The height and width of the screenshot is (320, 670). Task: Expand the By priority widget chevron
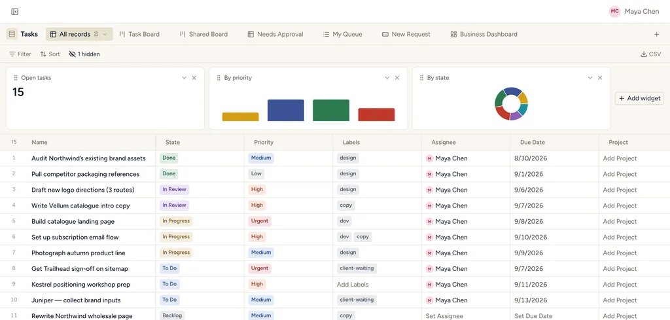[387, 78]
